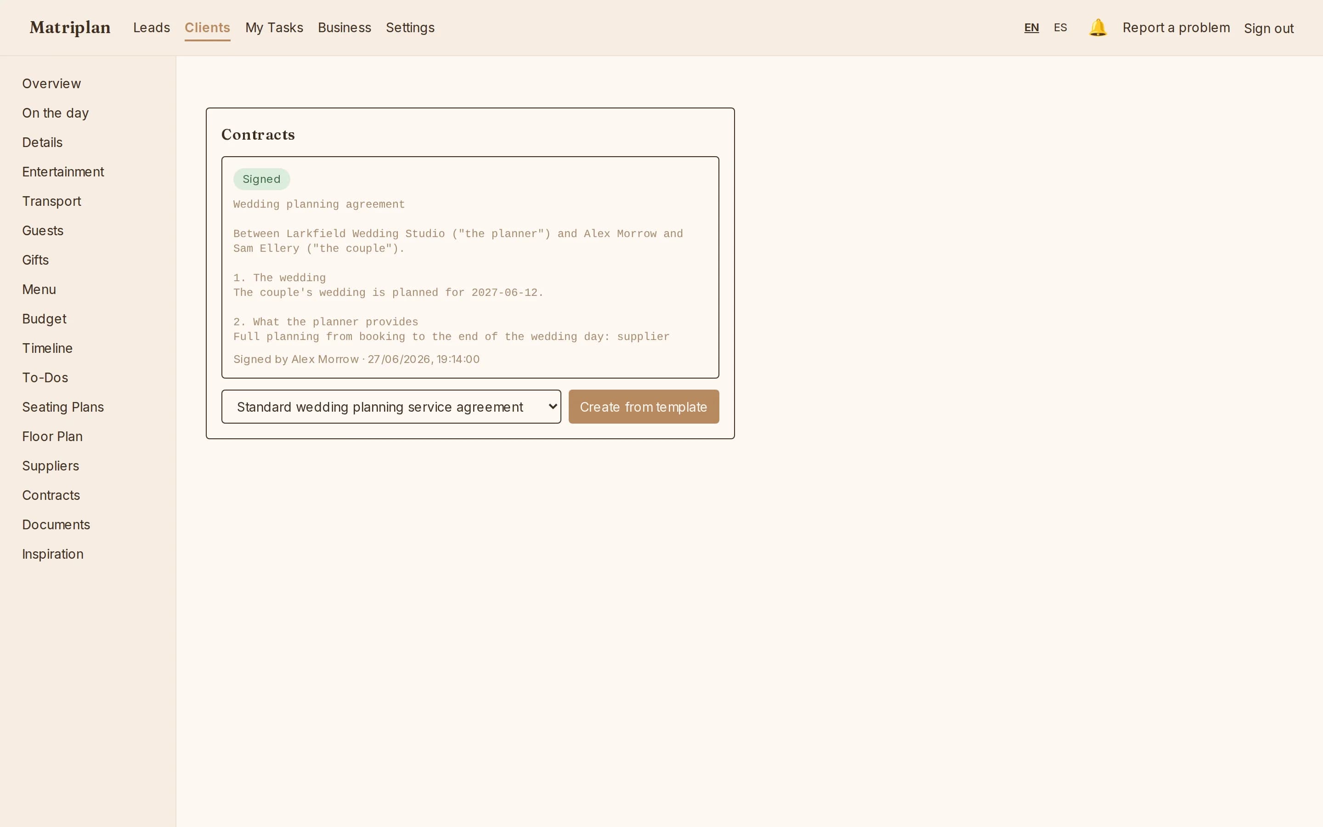
Task: Open Seating Plans
Action: pos(63,407)
